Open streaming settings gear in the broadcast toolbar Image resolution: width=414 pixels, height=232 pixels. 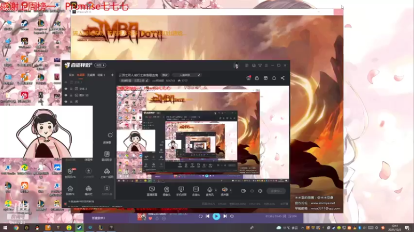pyautogui.click(x=260, y=191)
